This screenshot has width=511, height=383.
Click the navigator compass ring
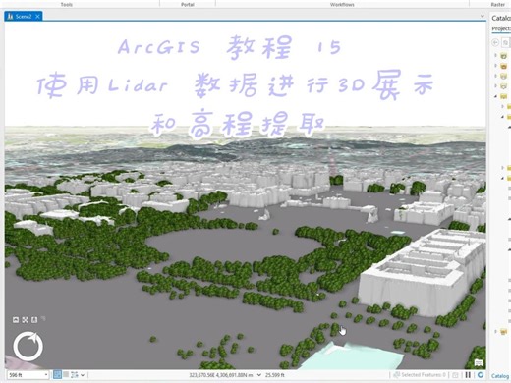click(x=28, y=347)
